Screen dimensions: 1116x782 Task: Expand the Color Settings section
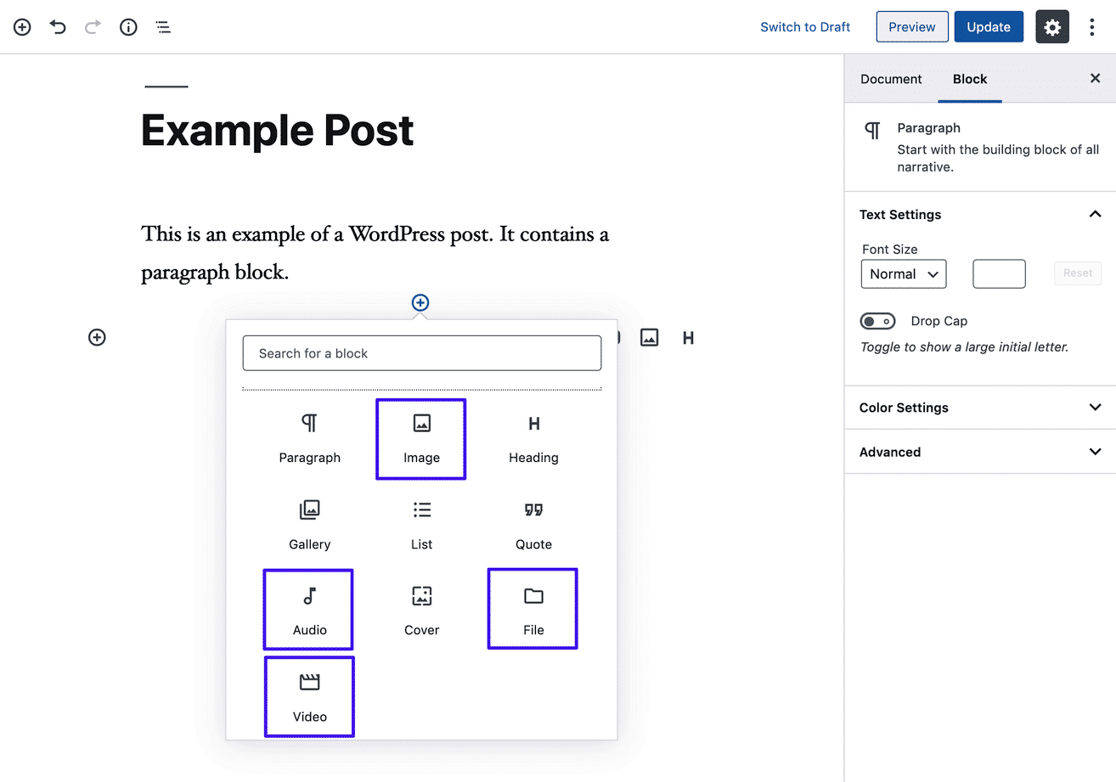pyautogui.click(x=979, y=408)
